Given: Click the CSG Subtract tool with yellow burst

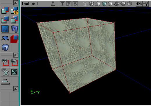Looking at the screenshot, I should pos(15,10).
